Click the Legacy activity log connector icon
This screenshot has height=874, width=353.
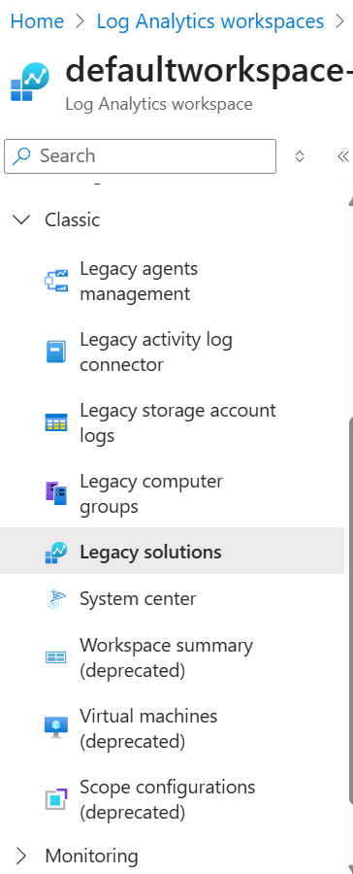tap(55, 352)
